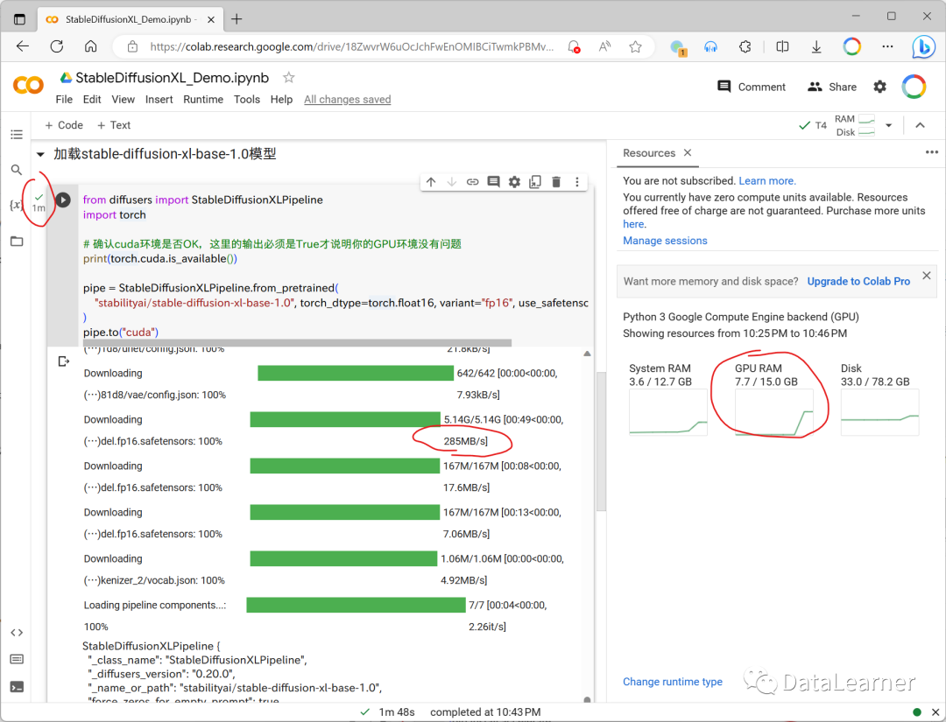Clear cell output icon beside the output
This screenshot has height=722, width=946.
click(x=64, y=361)
